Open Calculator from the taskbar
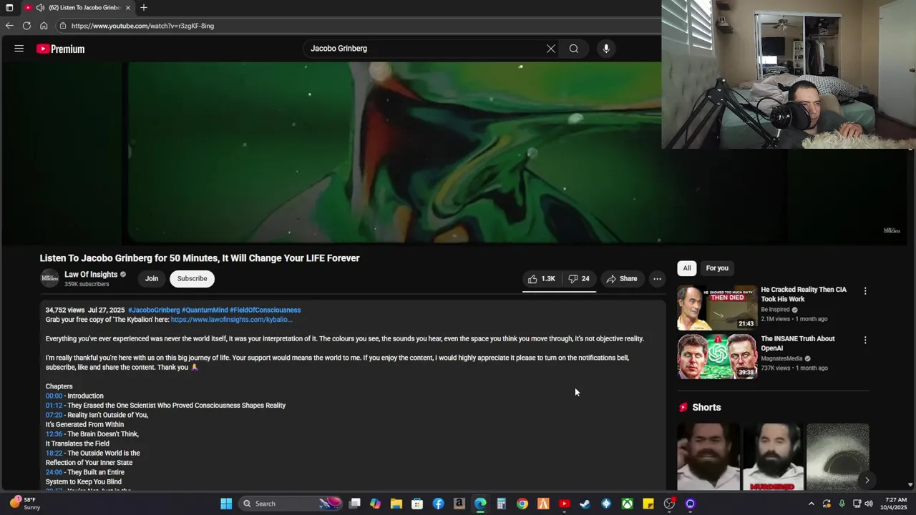Image resolution: width=916 pixels, height=515 pixels. (501, 504)
